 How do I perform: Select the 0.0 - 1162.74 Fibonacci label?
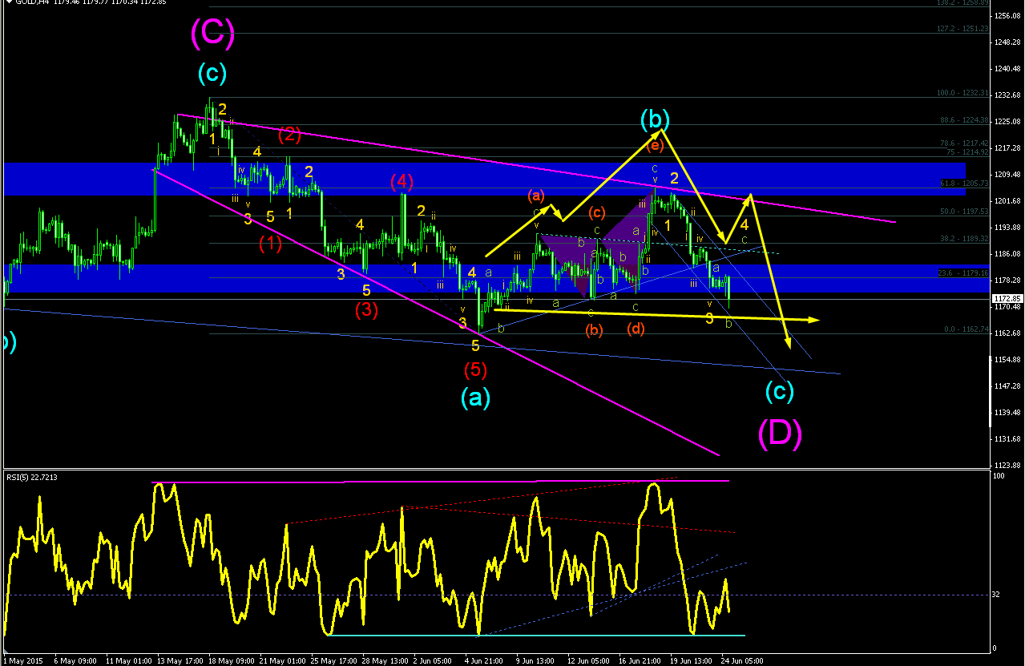click(x=966, y=329)
